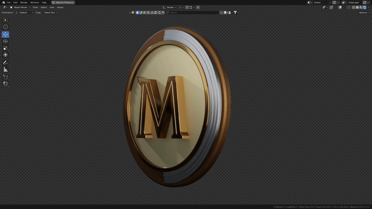The height and width of the screenshot is (209, 372).
Task: Open the Global transform orientation dropdown
Action: tap(170, 7)
